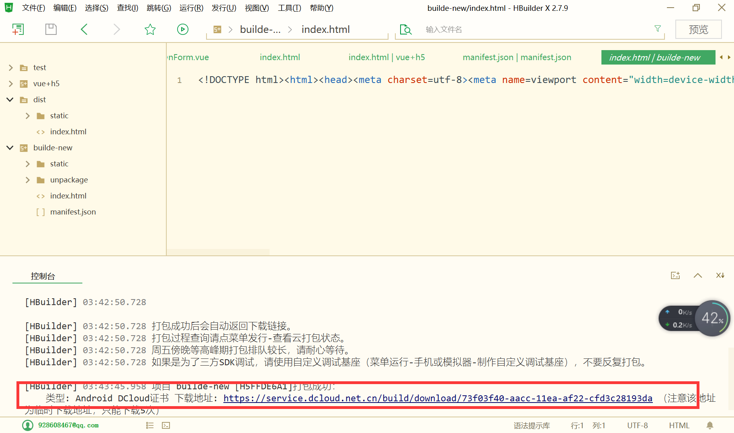The height and width of the screenshot is (433, 734).
Task: Click the run play icon
Action: coord(183,29)
